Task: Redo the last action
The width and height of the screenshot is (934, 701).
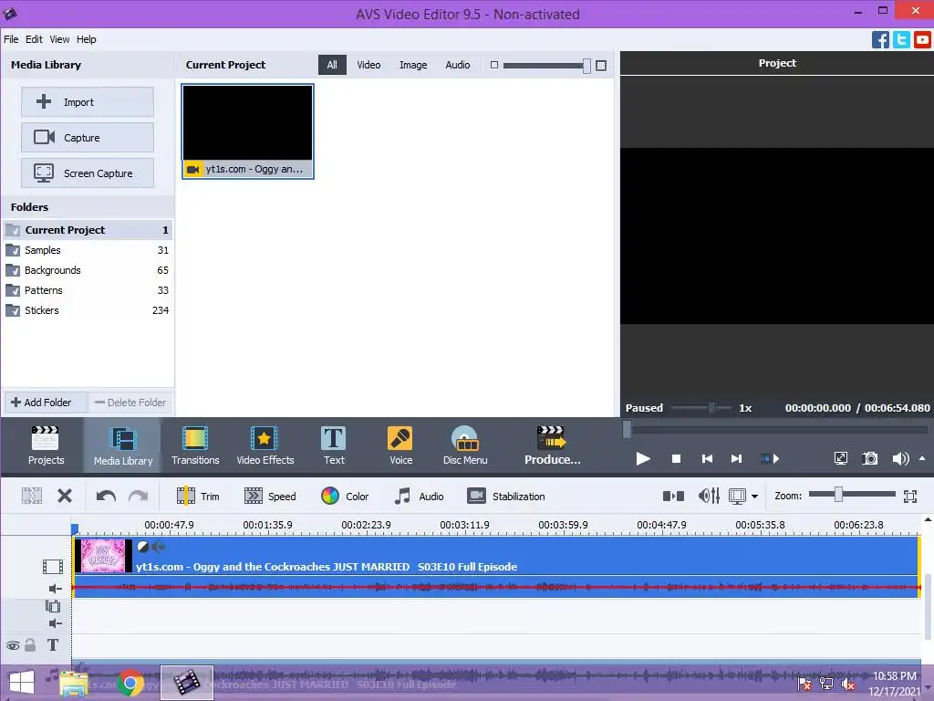Action: [x=139, y=496]
